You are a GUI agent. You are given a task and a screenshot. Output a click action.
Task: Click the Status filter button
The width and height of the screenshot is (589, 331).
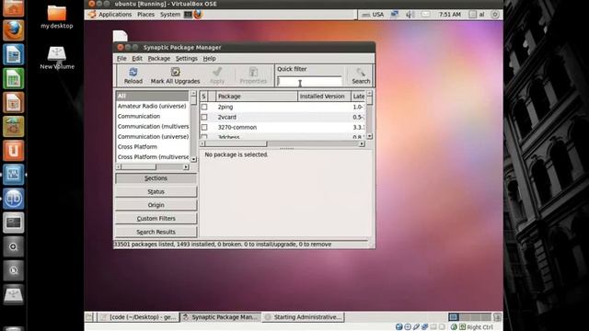coord(156,192)
